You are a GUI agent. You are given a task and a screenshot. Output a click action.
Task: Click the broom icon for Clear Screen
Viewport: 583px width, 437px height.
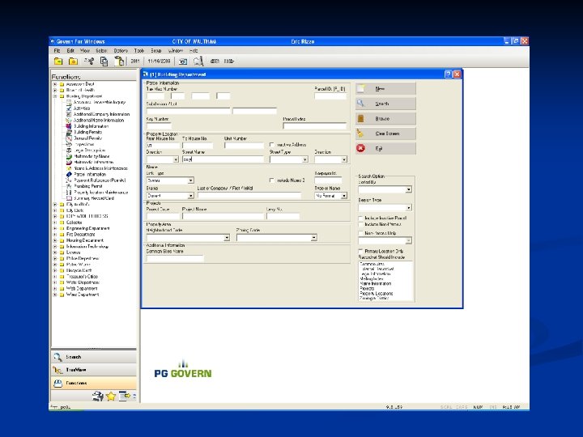(360, 133)
